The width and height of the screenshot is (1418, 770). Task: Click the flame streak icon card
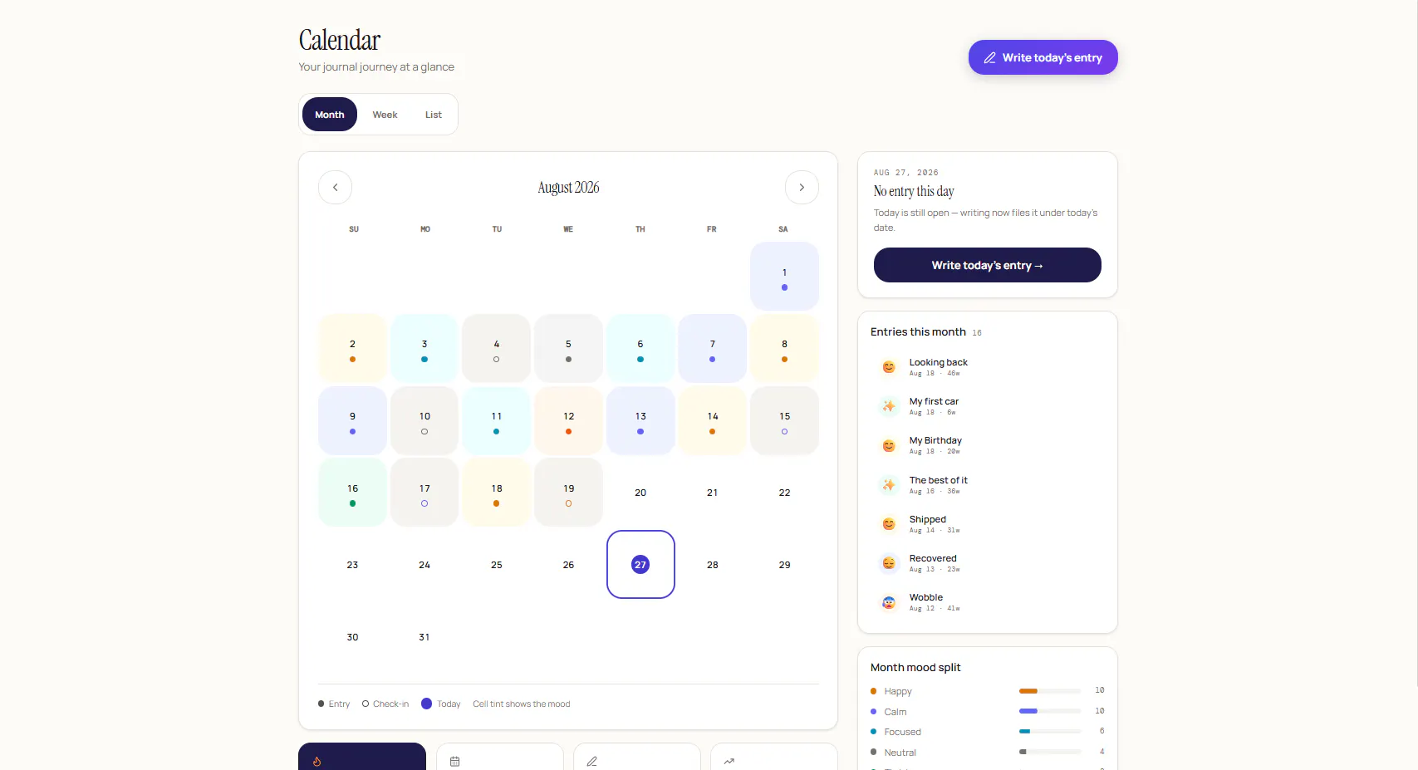tap(362, 757)
